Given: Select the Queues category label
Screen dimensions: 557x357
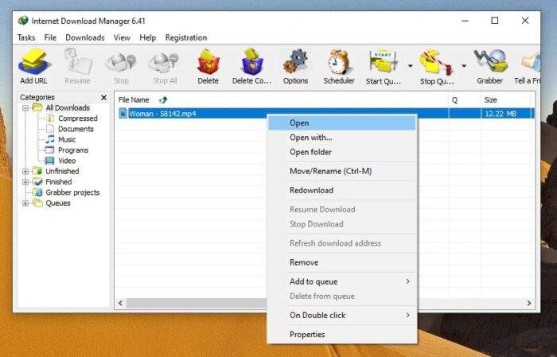Looking at the screenshot, I should pyautogui.click(x=58, y=204).
